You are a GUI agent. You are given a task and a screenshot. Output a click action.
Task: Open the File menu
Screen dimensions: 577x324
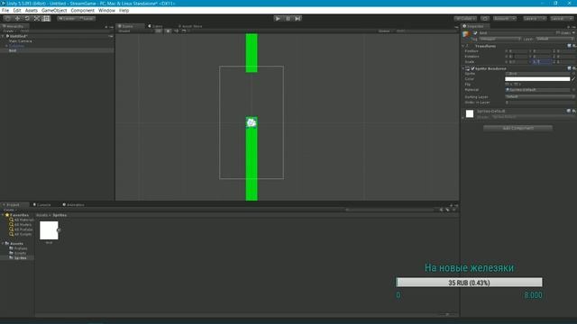[x=5, y=10]
